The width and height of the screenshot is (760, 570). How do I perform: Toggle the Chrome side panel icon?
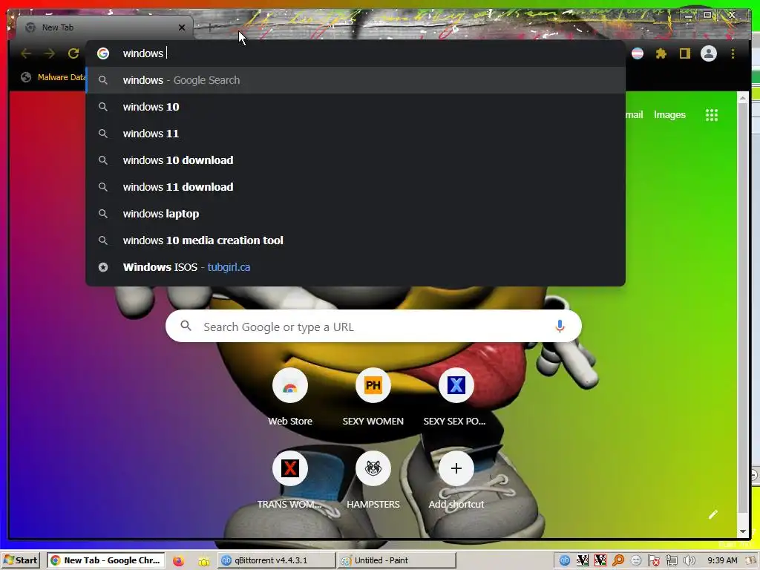[x=684, y=53]
